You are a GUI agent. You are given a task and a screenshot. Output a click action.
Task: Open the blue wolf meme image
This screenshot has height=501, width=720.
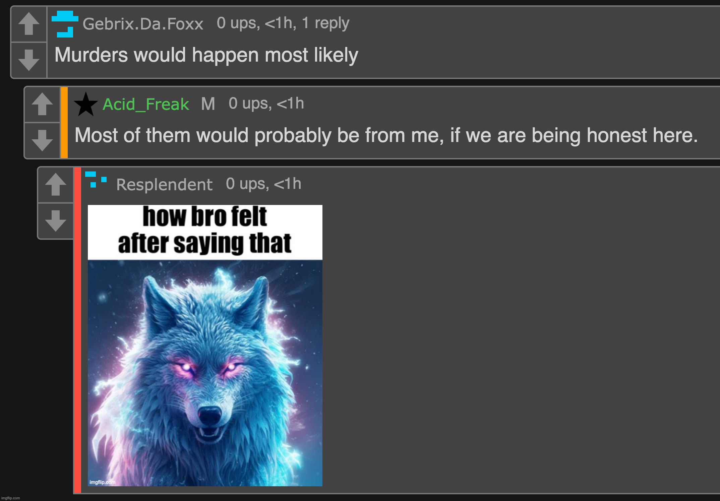pos(205,345)
